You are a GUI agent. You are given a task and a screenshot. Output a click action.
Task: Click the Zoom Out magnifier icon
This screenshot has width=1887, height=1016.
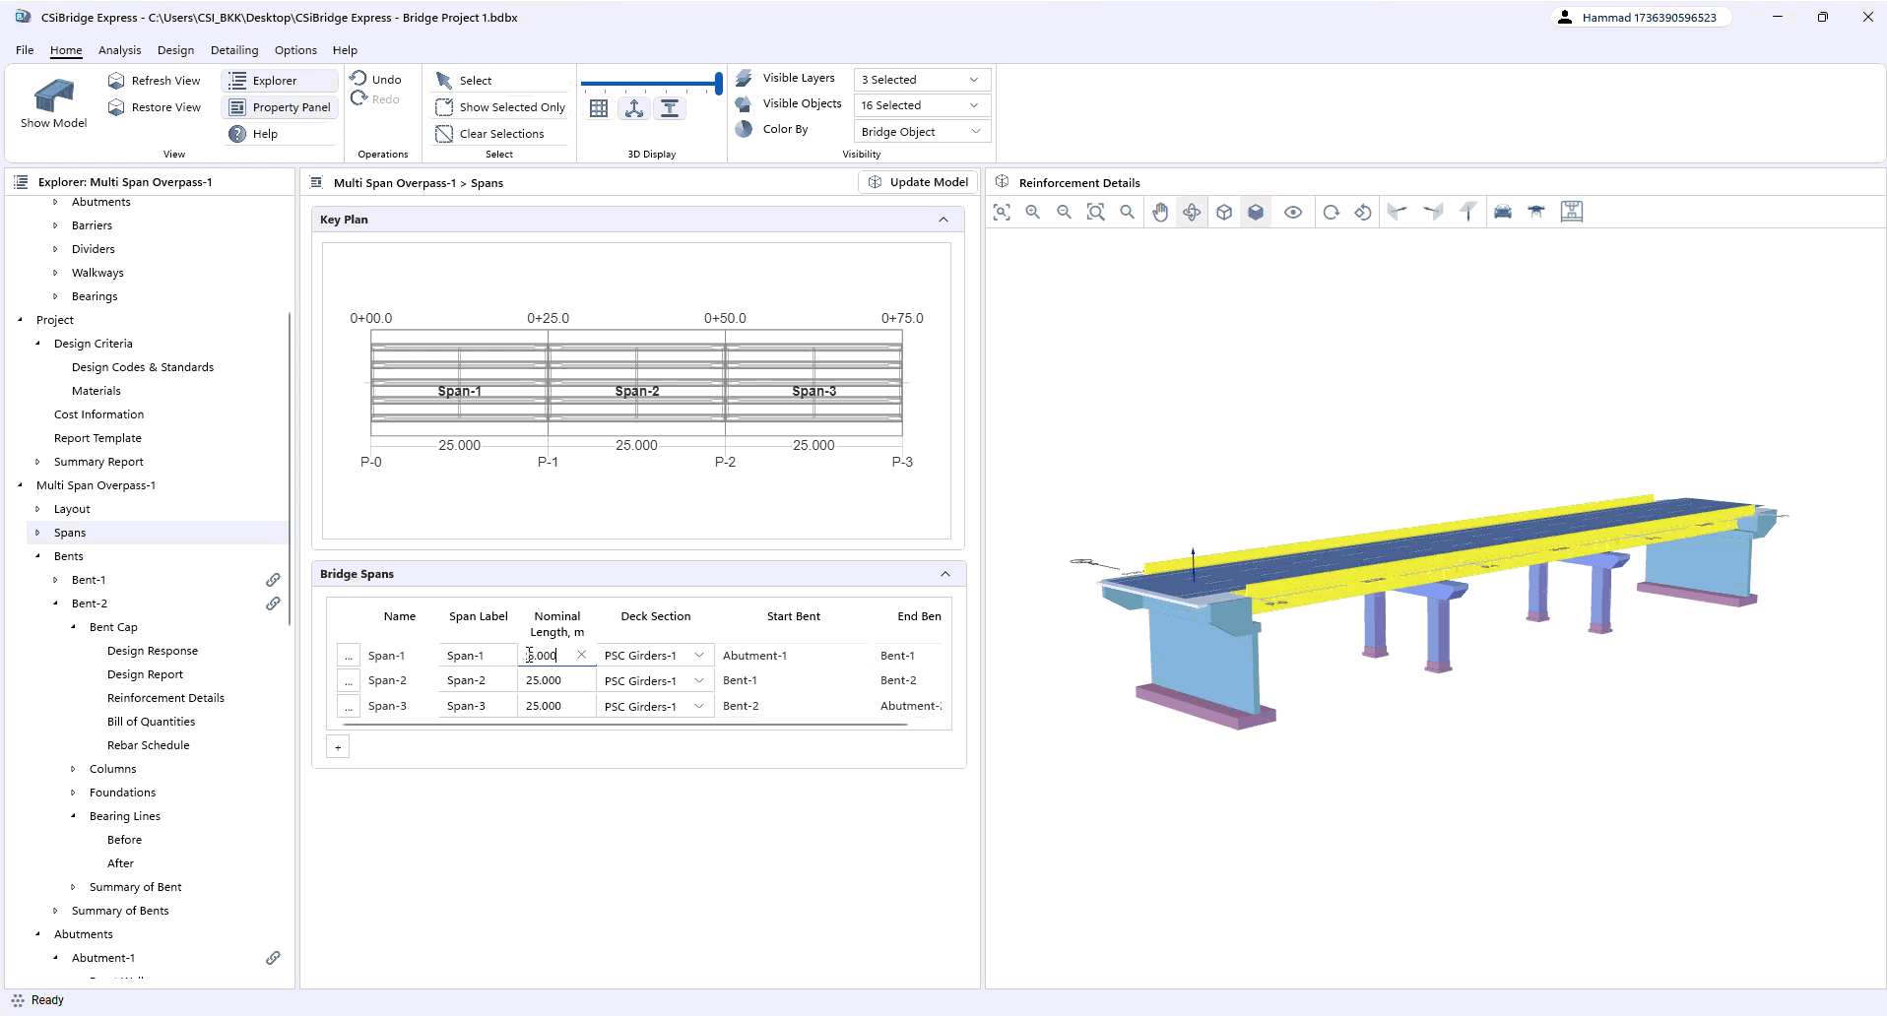click(1064, 211)
